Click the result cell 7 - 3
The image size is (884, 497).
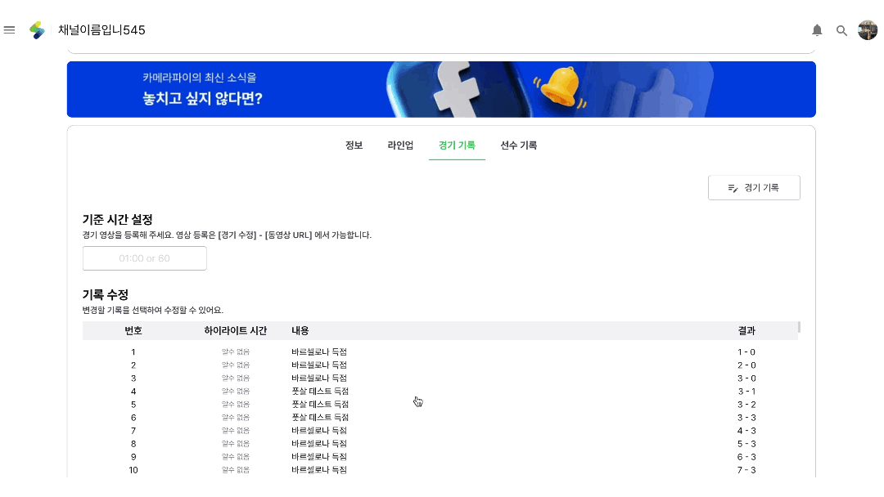point(746,470)
